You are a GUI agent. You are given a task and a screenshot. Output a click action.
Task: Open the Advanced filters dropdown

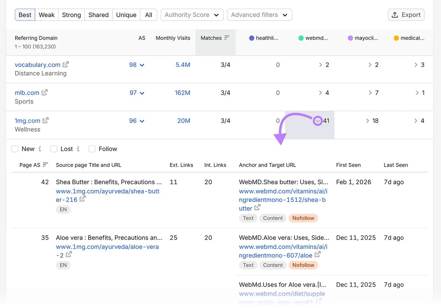coord(259,15)
